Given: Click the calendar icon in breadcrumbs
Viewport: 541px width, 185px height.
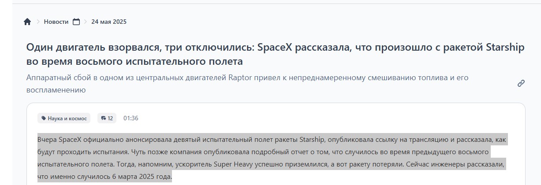Looking at the screenshot, I should coord(76,22).
